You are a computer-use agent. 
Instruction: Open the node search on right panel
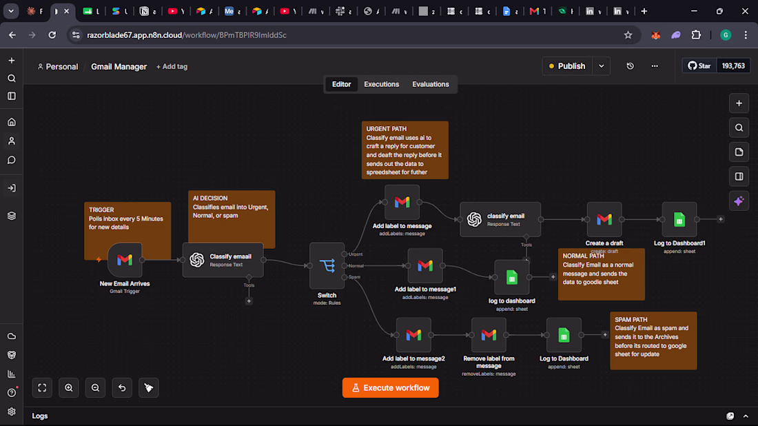[x=739, y=128]
